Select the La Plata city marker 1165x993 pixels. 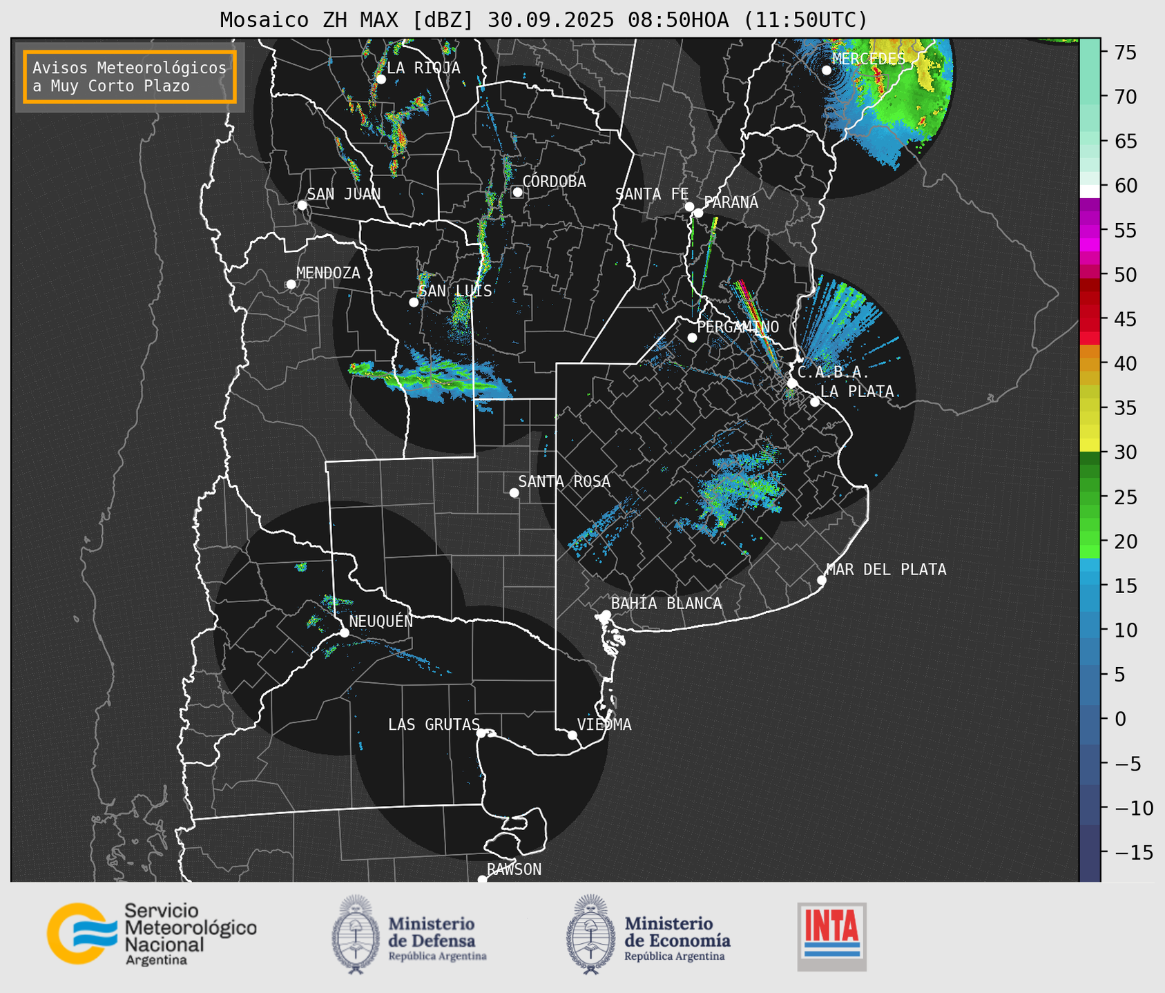pyautogui.click(x=815, y=402)
